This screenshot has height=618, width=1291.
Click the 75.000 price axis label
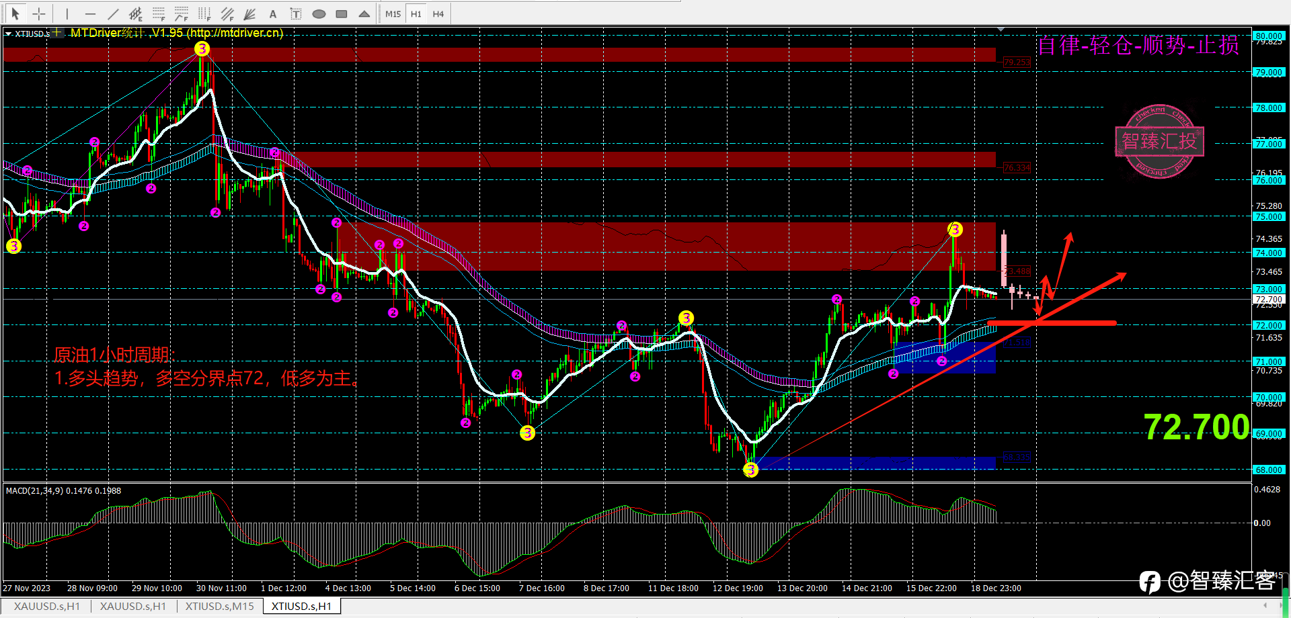click(x=1269, y=216)
